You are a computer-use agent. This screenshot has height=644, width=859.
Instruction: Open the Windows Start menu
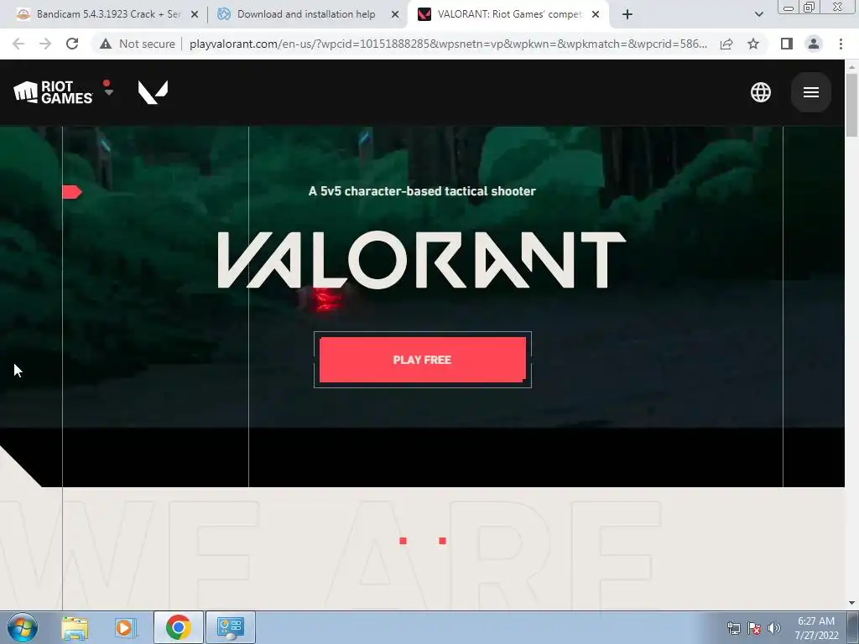[x=23, y=627]
